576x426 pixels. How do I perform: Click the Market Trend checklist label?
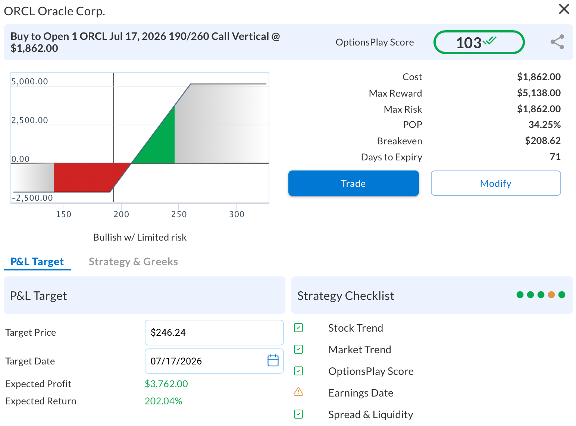360,350
